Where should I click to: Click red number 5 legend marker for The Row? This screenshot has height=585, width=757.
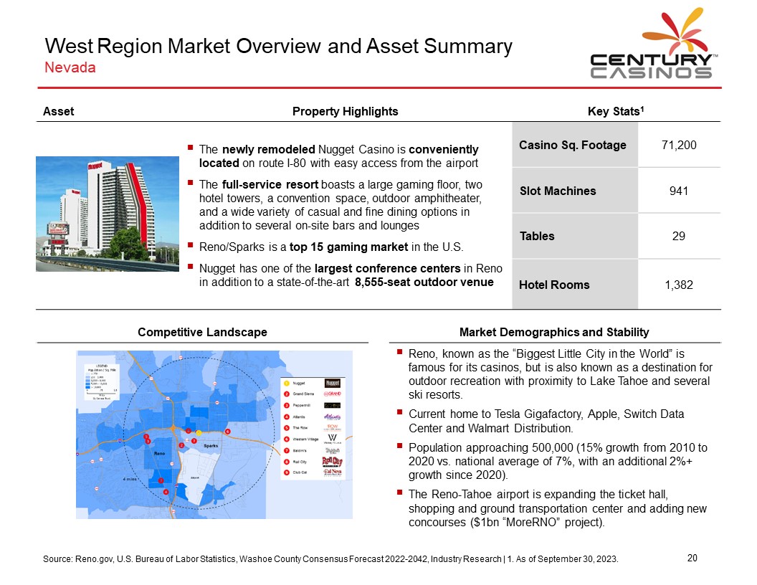pyautogui.click(x=286, y=428)
